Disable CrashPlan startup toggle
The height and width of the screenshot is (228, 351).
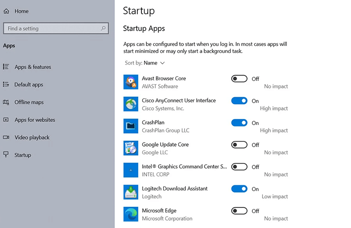tap(239, 123)
